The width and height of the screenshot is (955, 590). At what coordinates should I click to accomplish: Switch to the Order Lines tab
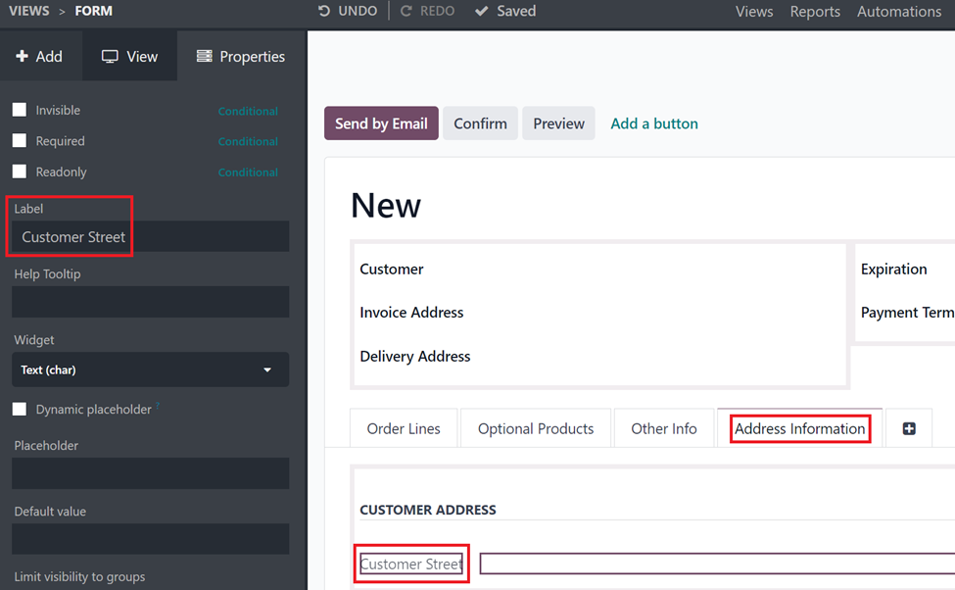tap(404, 428)
